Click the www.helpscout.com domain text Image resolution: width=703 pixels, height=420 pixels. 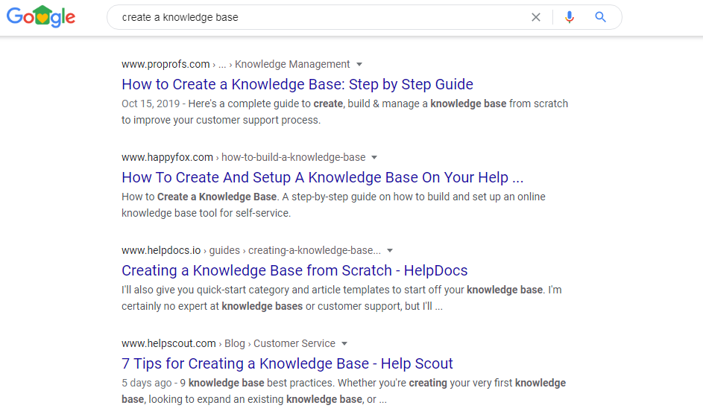pos(168,343)
